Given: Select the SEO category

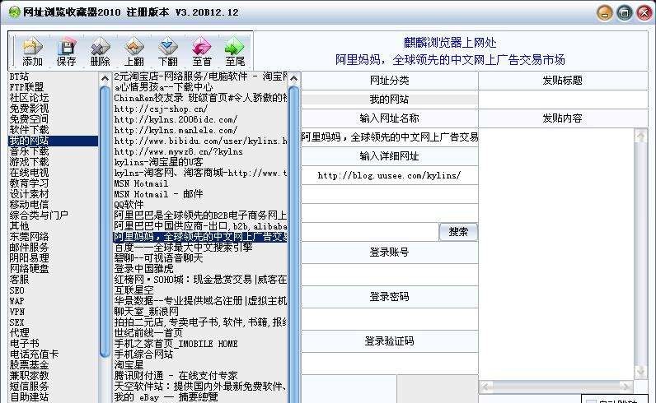Looking at the screenshot, I should (x=16, y=290).
